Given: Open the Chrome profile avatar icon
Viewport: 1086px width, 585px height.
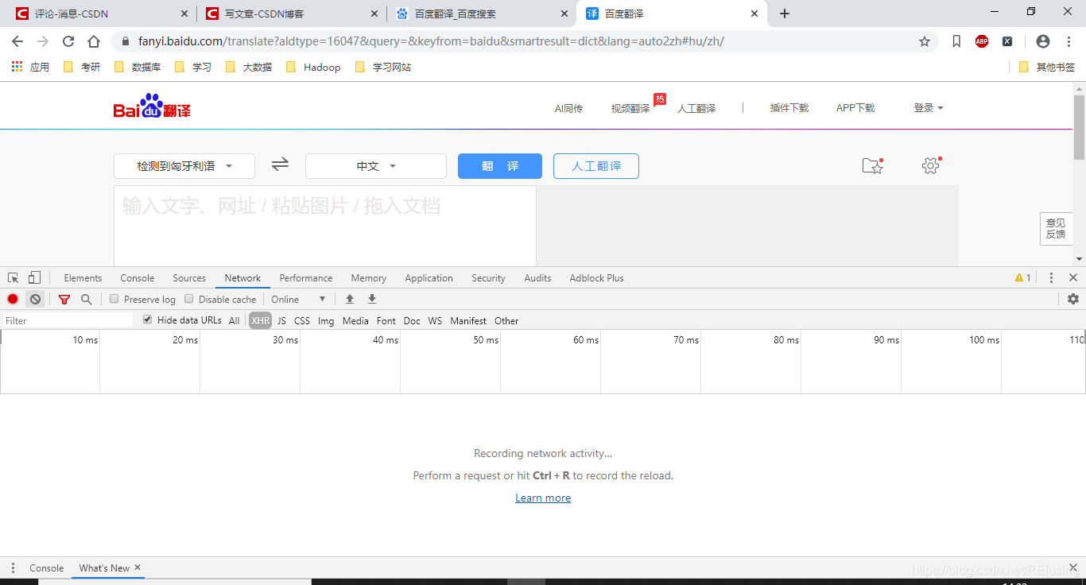Looking at the screenshot, I should click(1043, 41).
